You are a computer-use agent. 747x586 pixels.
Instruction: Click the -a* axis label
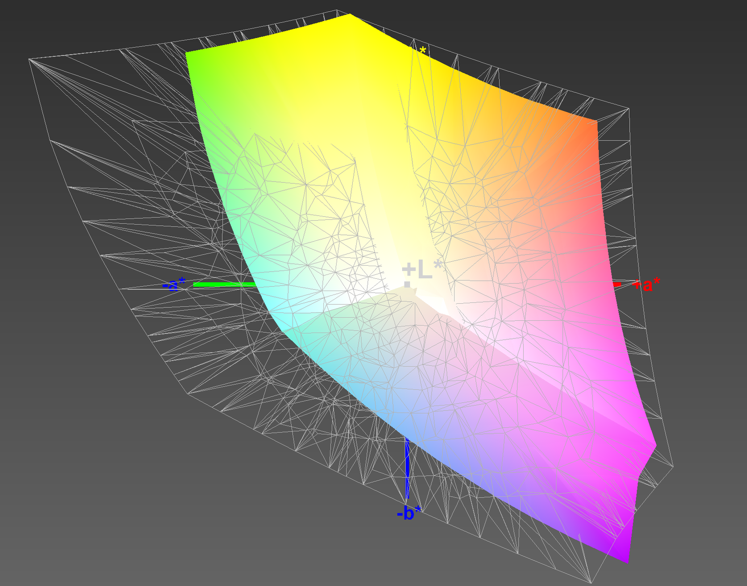tap(174, 284)
